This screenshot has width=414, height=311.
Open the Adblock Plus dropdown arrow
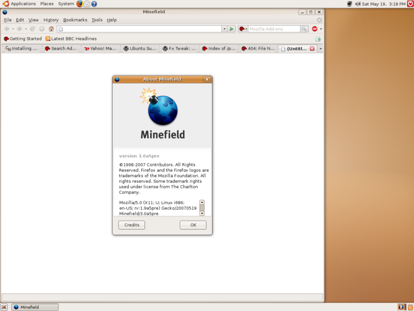pyautogui.click(x=321, y=29)
